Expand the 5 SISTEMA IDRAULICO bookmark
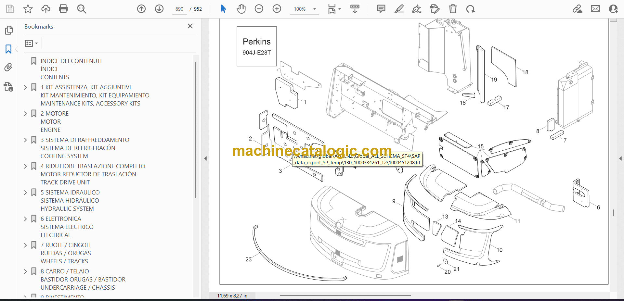Image resolution: width=624 pixels, height=301 pixels. point(26,193)
